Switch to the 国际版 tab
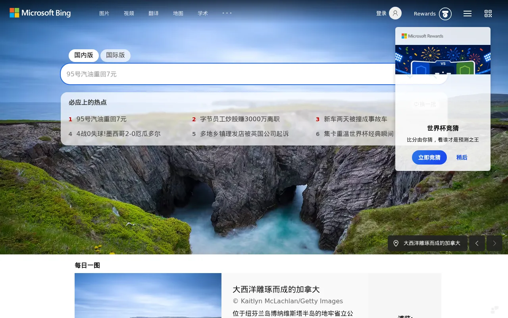 point(115,55)
